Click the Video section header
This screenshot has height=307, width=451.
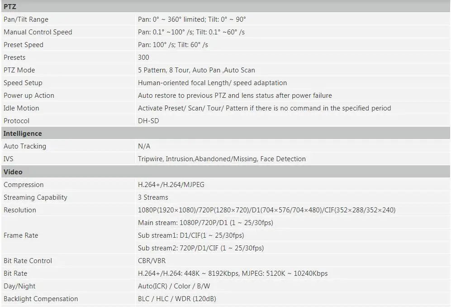click(x=225, y=172)
